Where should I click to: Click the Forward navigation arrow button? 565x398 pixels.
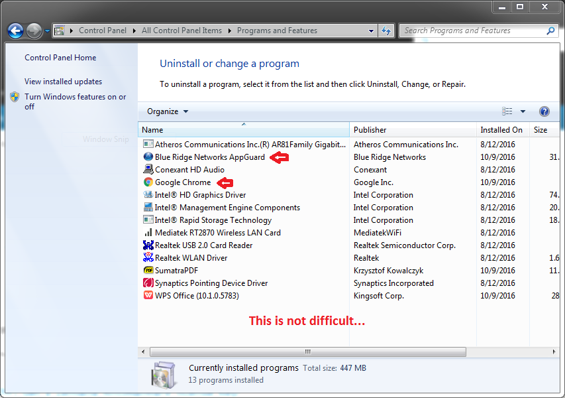(34, 31)
